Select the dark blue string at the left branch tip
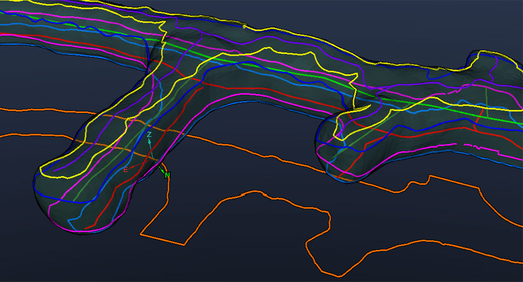The width and height of the screenshot is (523, 282). coord(46,201)
